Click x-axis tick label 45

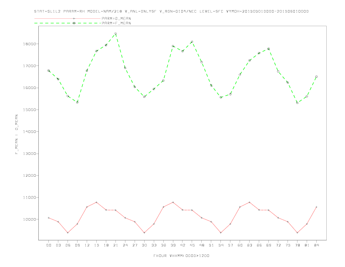(x=192, y=245)
